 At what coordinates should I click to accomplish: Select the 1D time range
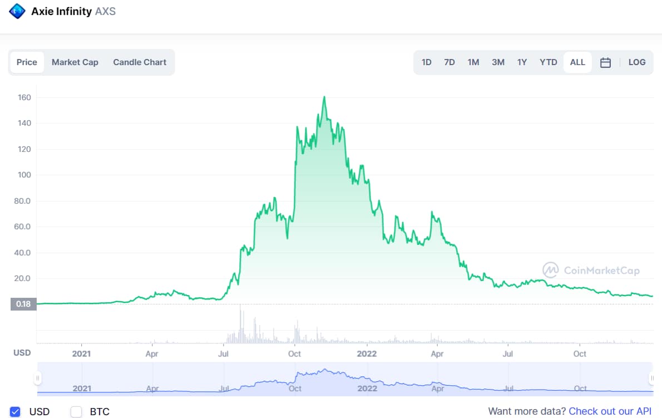click(426, 62)
